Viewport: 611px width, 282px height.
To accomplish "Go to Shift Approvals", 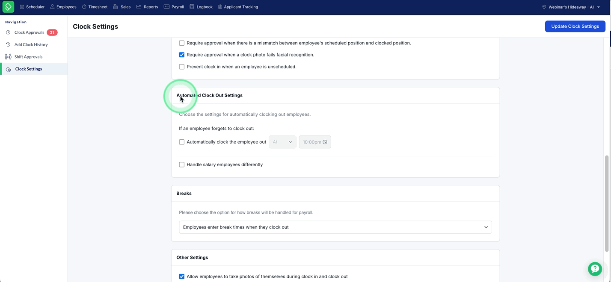I will 29,56.
